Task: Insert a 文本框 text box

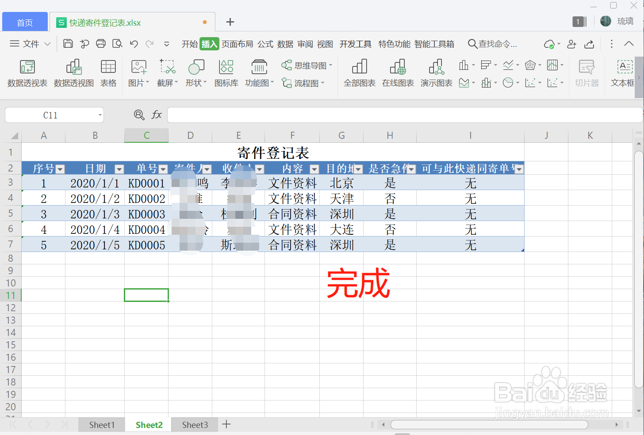Action: pyautogui.click(x=625, y=73)
